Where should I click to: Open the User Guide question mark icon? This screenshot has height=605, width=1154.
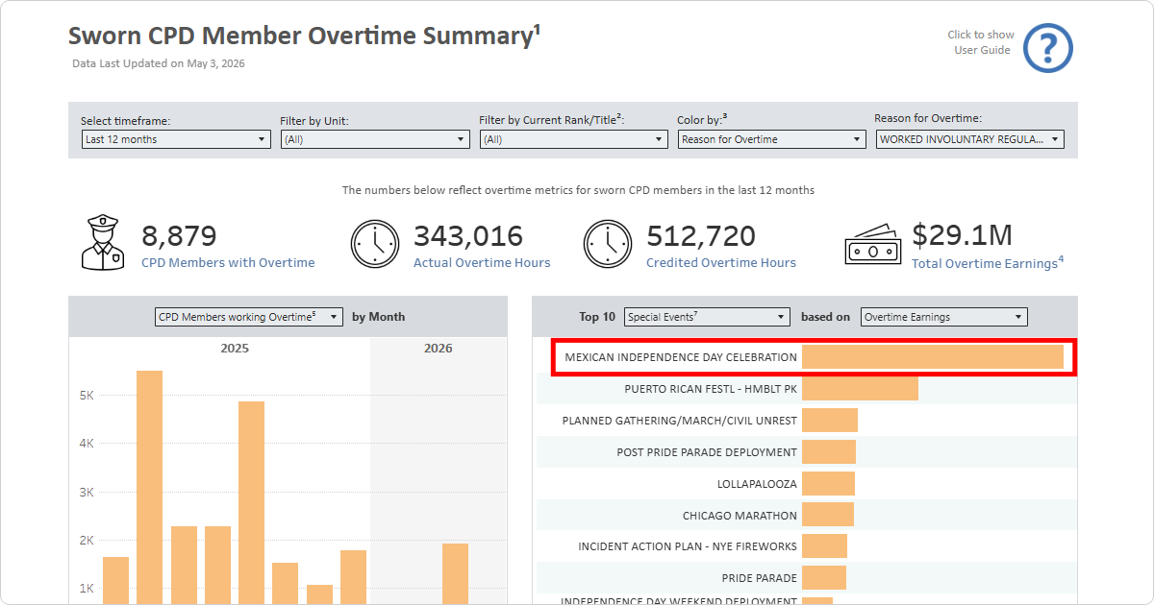(x=1047, y=48)
